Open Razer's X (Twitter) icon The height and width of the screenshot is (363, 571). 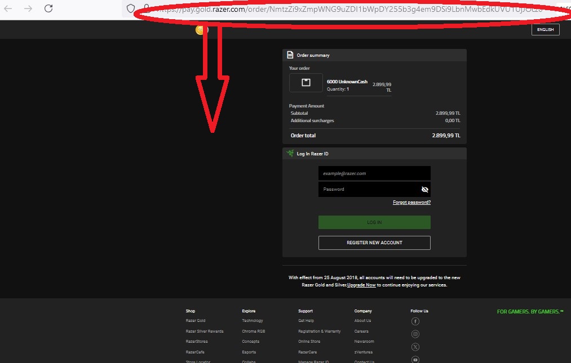415,347
